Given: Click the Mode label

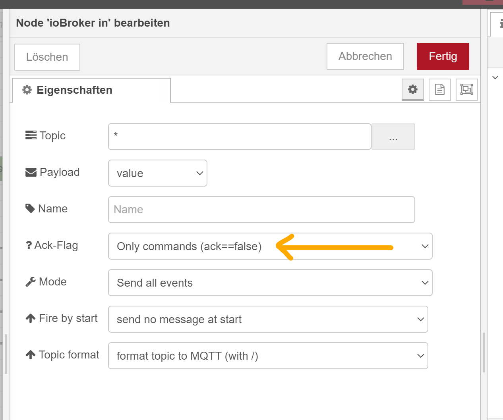Looking at the screenshot, I should click(x=46, y=282).
